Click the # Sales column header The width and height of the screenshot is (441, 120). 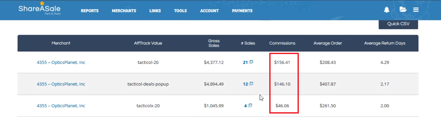(248, 43)
